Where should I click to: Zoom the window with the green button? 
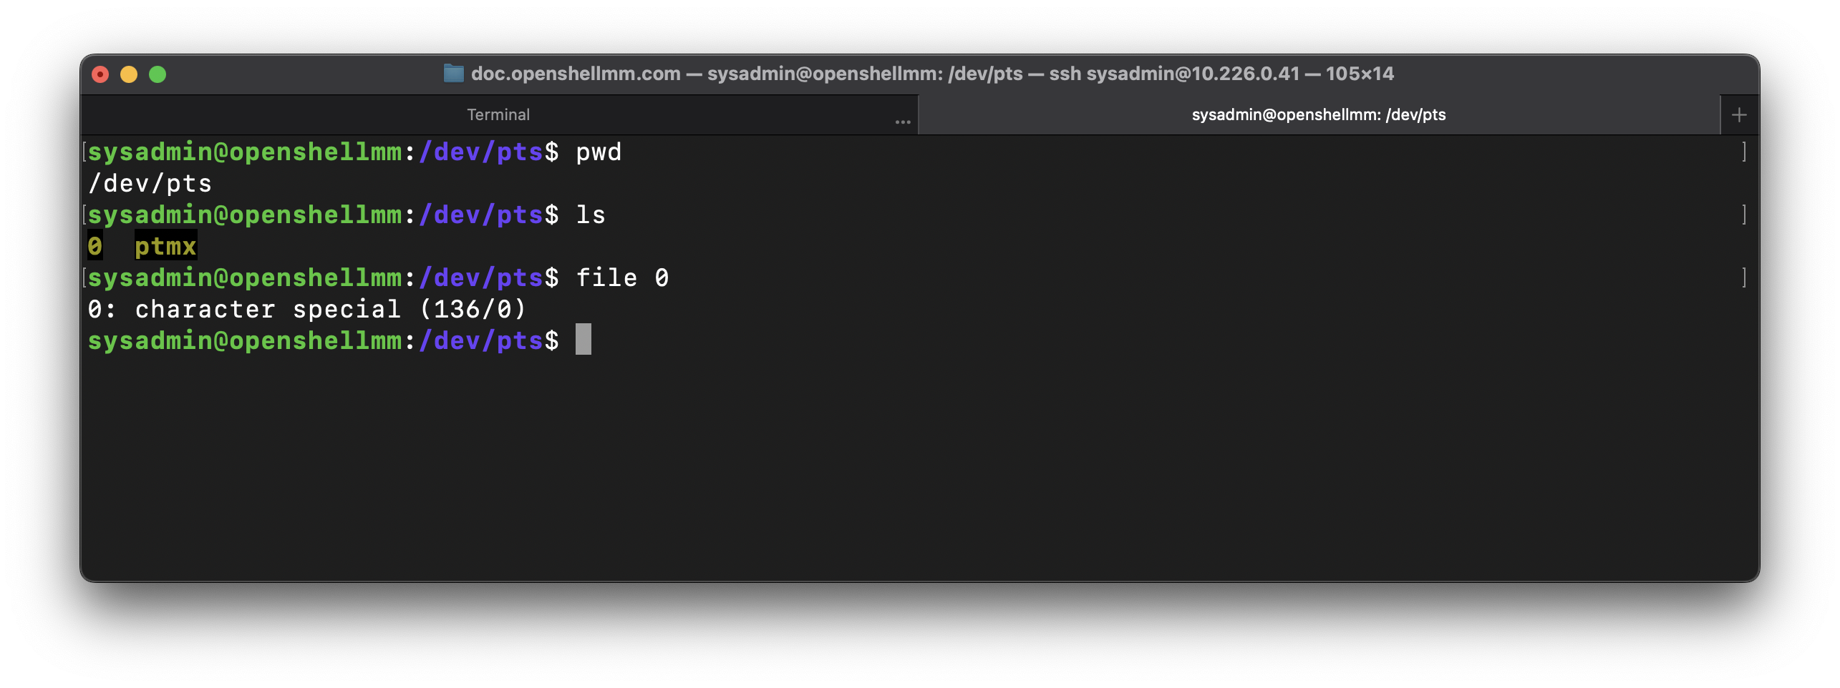point(158,74)
